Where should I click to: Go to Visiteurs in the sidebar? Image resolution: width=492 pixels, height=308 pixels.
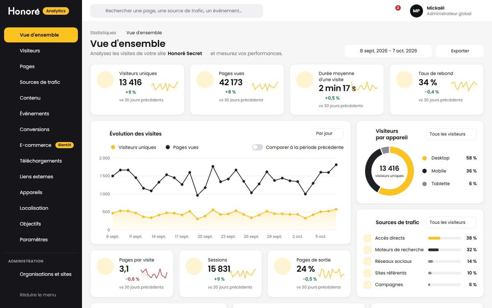pos(41,51)
